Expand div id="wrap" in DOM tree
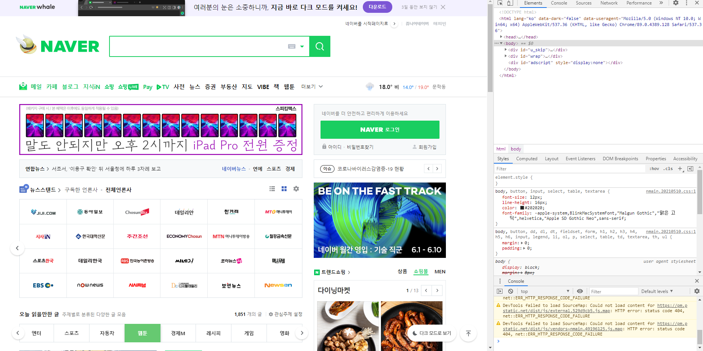The width and height of the screenshot is (703, 351). (x=506, y=56)
